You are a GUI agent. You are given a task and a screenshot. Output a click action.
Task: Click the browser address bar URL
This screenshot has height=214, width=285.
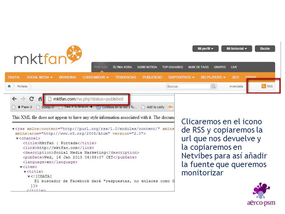pyautogui.click(x=88, y=99)
